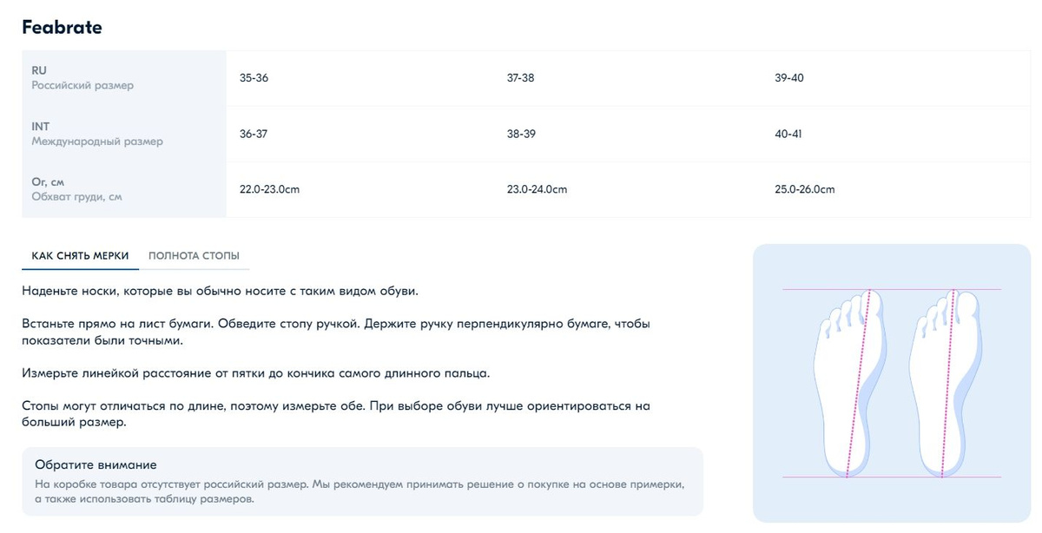
Task: Click the Обратите внимание notice box
Action: point(362,482)
